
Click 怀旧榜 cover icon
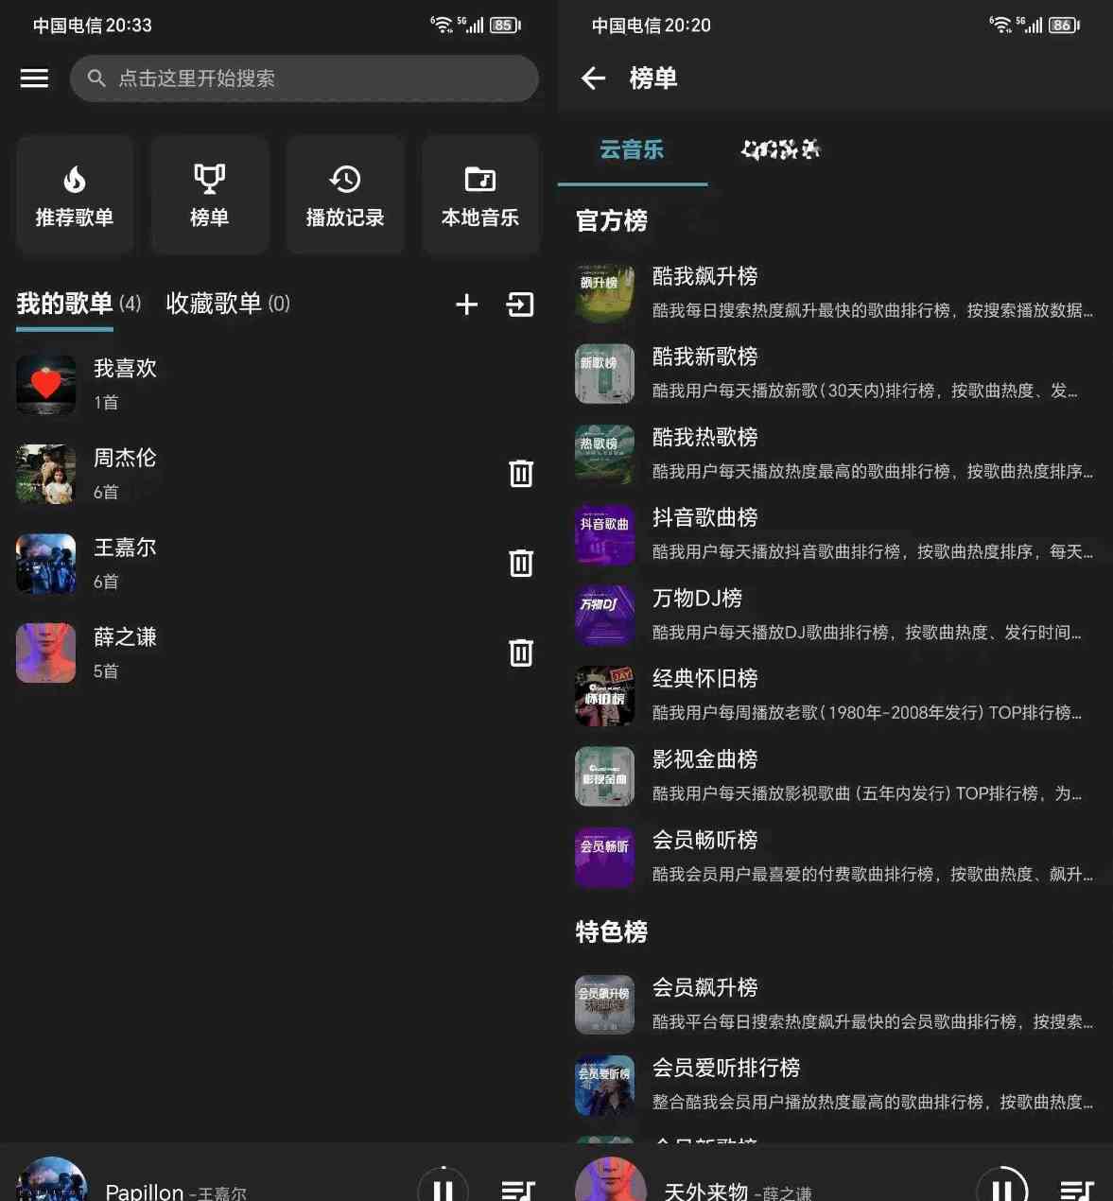pos(604,695)
